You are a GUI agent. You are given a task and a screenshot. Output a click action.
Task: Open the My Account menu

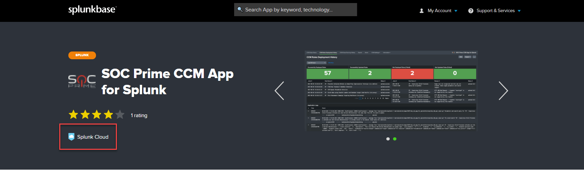point(439,11)
